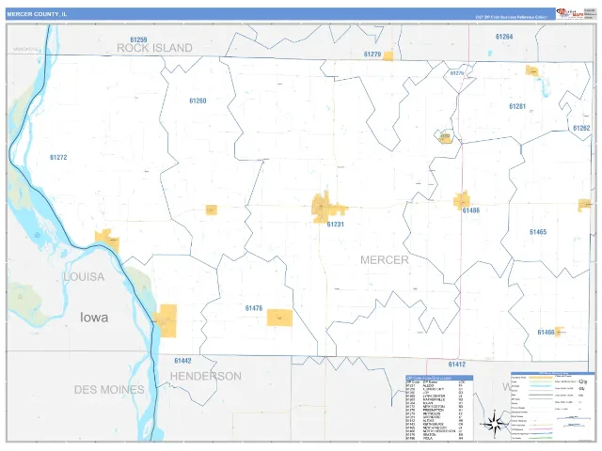The width and height of the screenshot is (602, 451).
Task: Click the Iowa state label
Action: (x=94, y=318)
